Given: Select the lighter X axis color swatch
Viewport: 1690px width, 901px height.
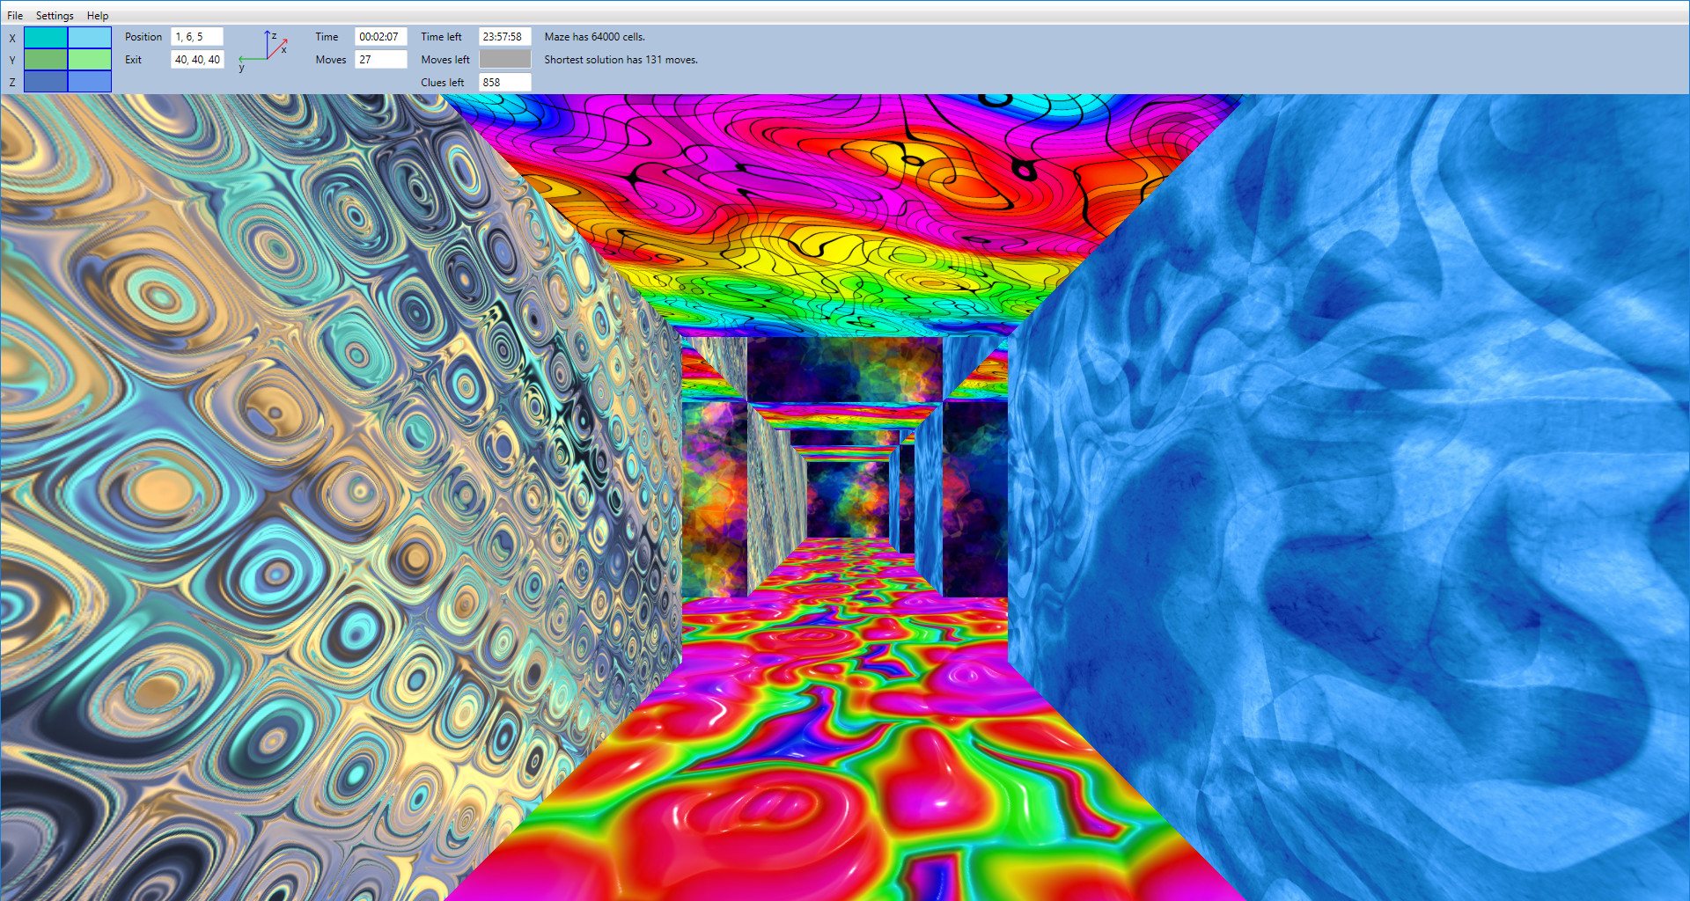Looking at the screenshot, I should 89,39.
